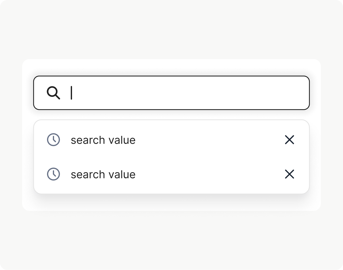Click the white card area above search bar
The width and height of the screenshot is (343, 270).
pyautogui.click(x=171, y=67)
